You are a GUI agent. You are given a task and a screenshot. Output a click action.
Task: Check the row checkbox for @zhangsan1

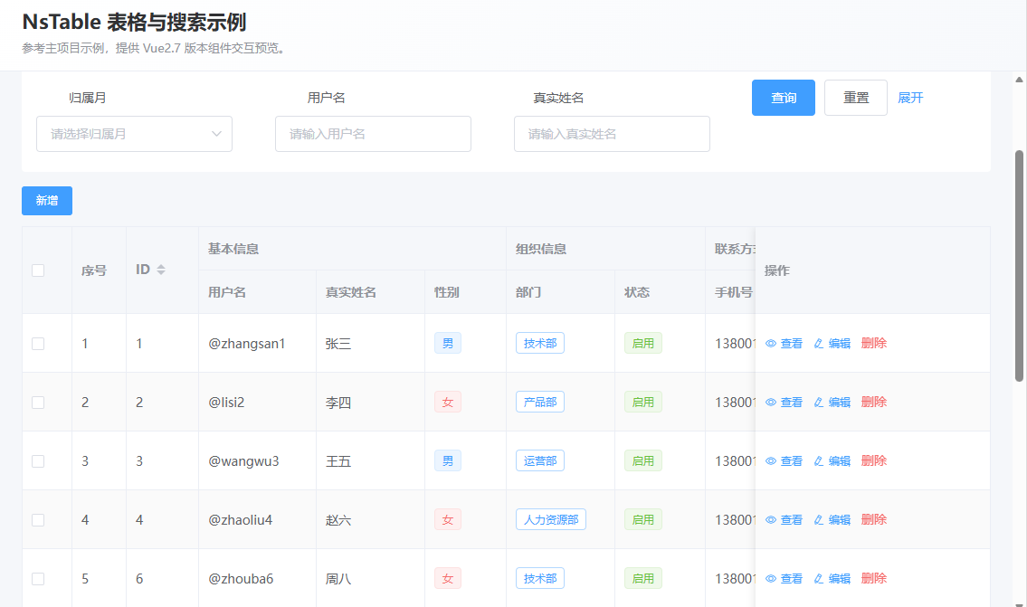click(x=38, y=344)
